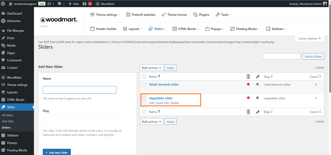Tick the select-all checkbox in table header
331x155 pixels.
144,77
